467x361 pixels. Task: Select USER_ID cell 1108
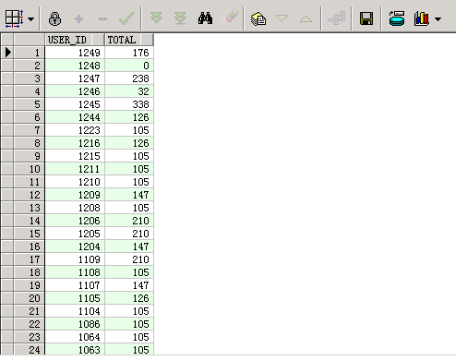tap(75, 272)
